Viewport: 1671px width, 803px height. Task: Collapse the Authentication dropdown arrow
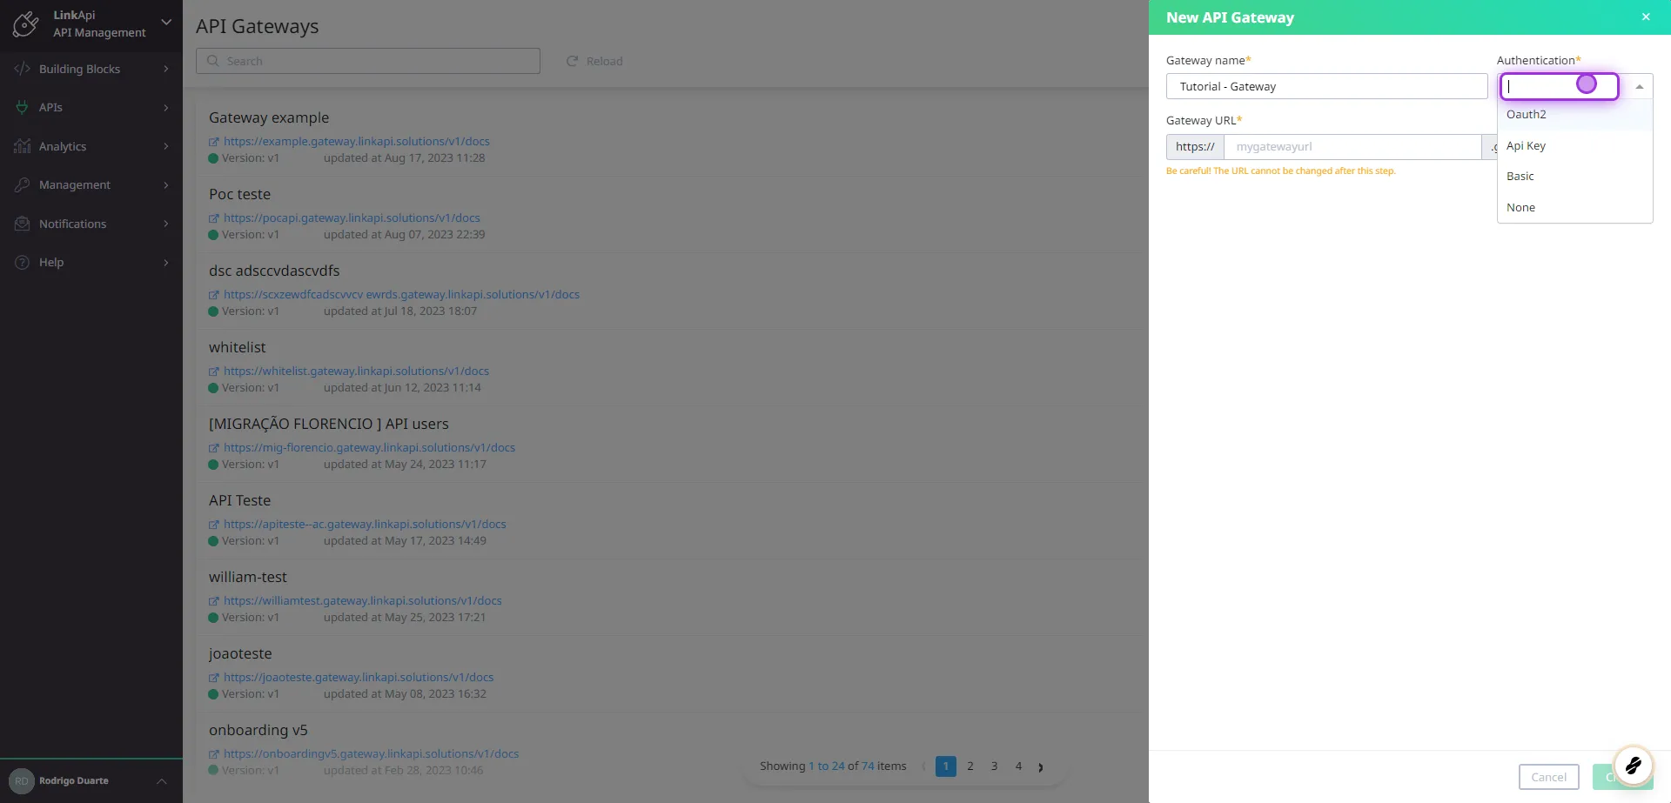click(1639, 86)
